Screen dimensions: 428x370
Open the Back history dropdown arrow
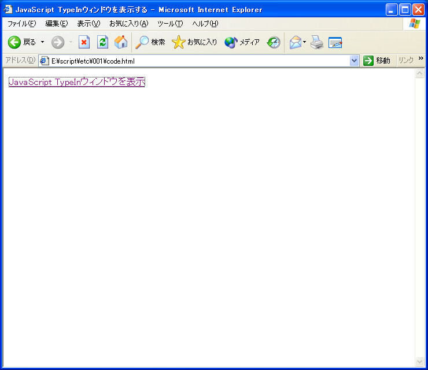[x=43, y=42]
